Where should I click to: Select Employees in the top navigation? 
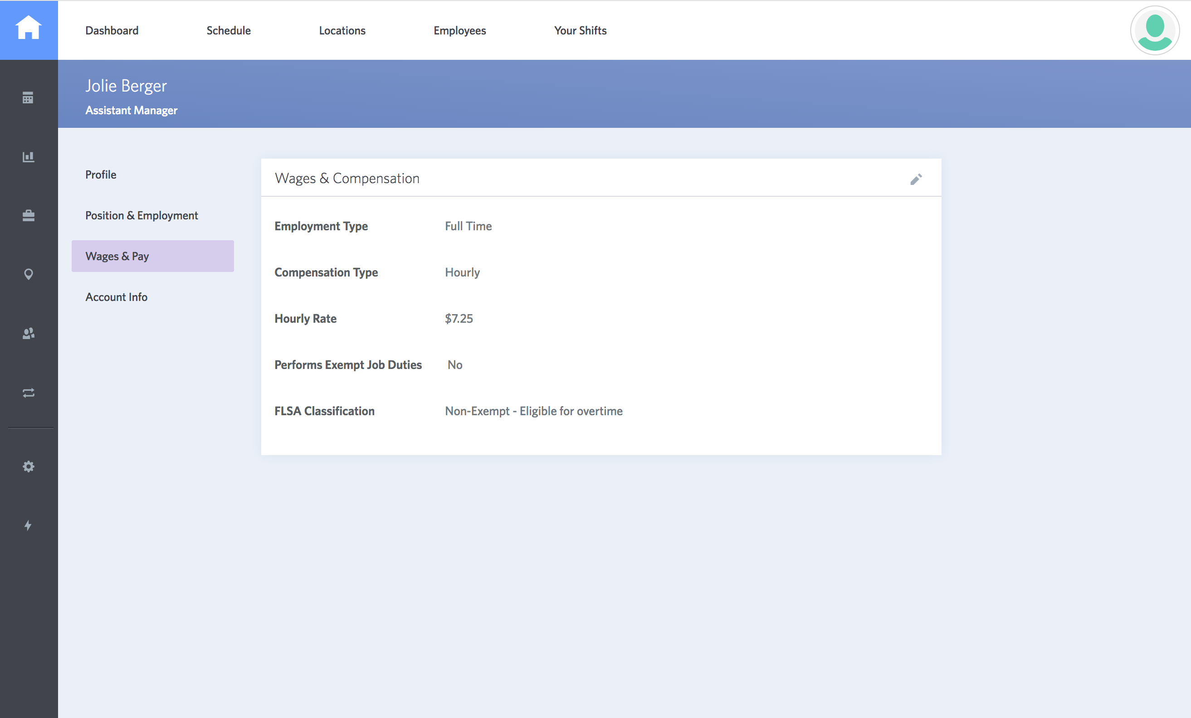coord(460,30)
